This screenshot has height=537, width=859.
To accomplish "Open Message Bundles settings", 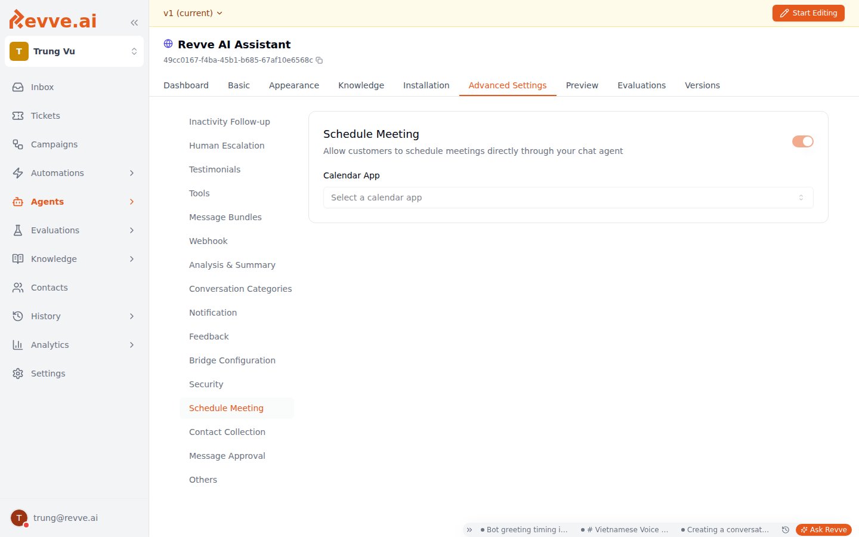I will pos(237,217).
